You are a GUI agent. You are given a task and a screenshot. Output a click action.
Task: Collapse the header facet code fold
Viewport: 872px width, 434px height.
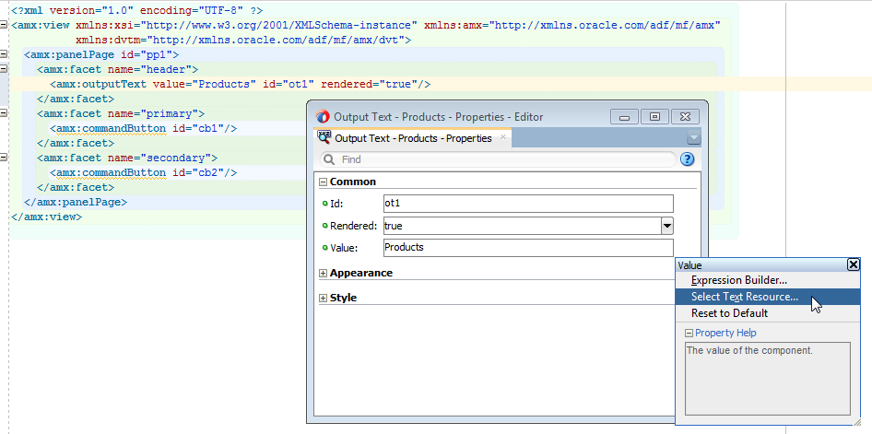(x=4, y=69)
